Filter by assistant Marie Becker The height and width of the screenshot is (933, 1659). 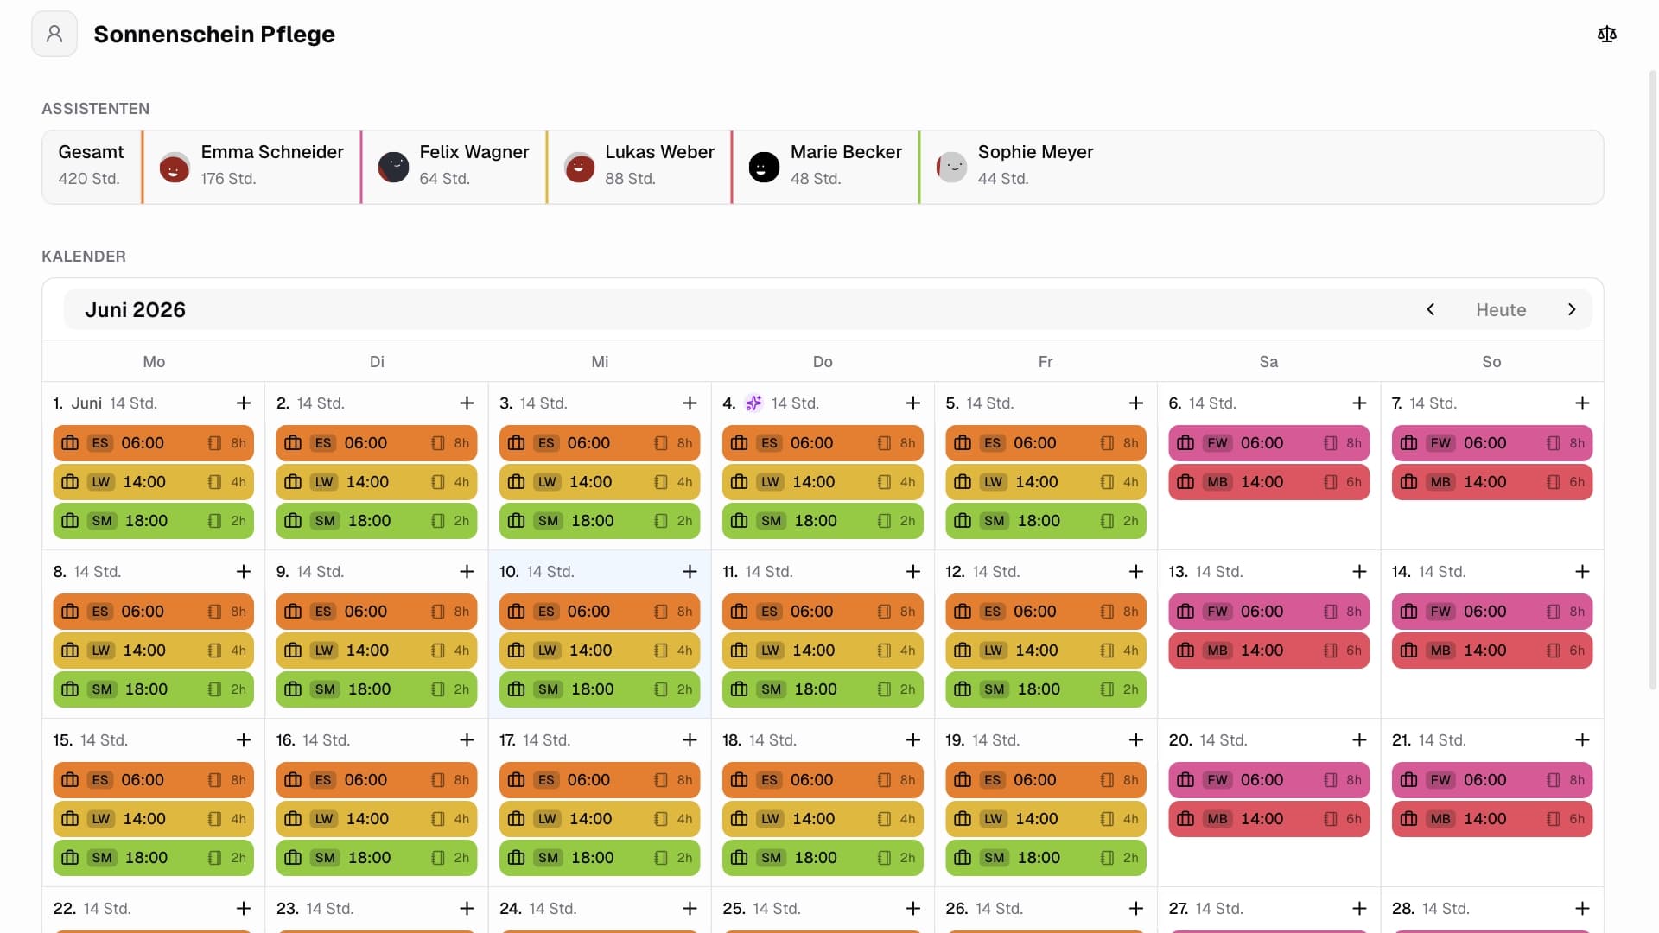[825, 167]
